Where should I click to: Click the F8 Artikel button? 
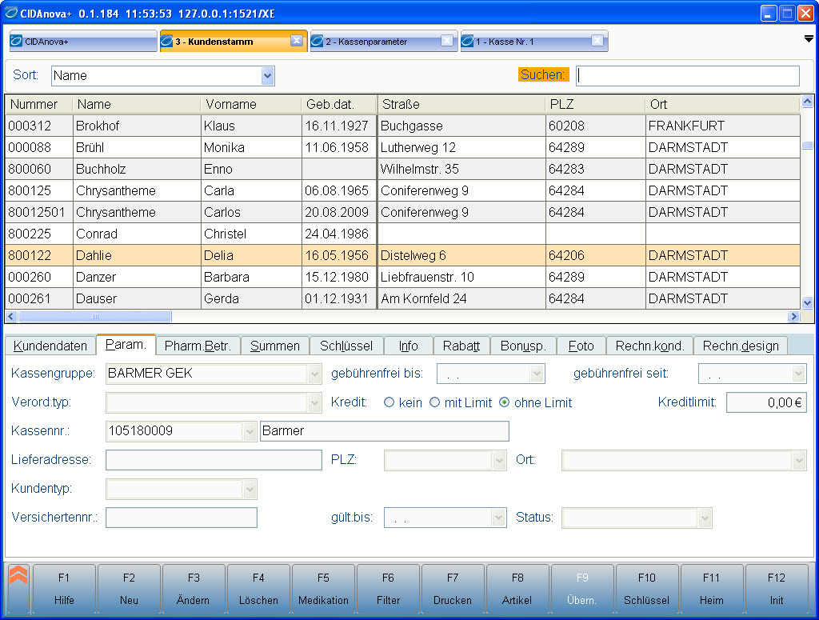[517, 589]
